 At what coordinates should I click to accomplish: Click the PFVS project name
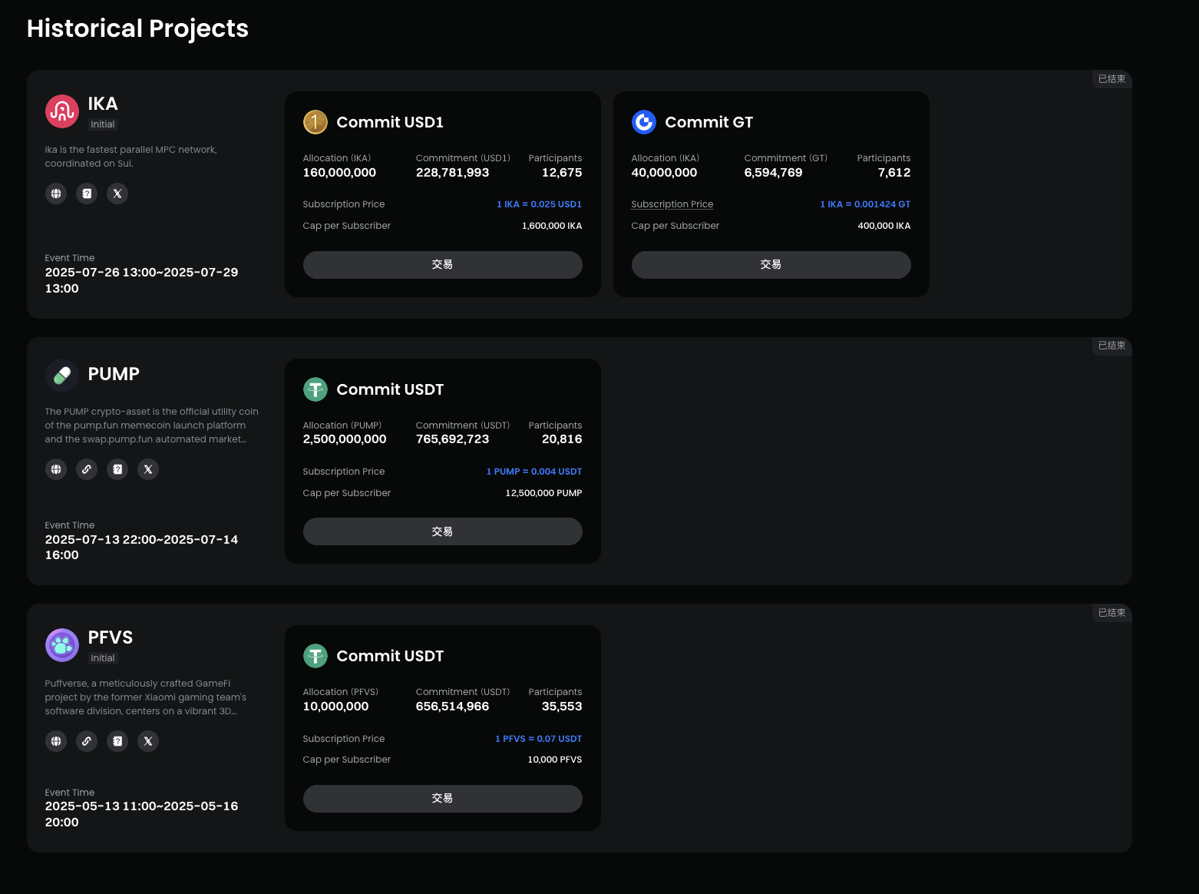pyautogui.click(x=111, y=637)
